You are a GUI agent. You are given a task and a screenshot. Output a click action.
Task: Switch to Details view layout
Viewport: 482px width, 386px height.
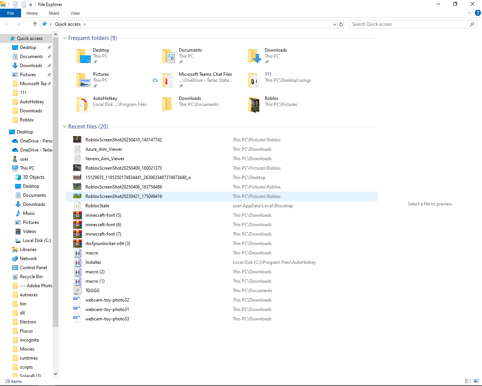tap(468, 381)
